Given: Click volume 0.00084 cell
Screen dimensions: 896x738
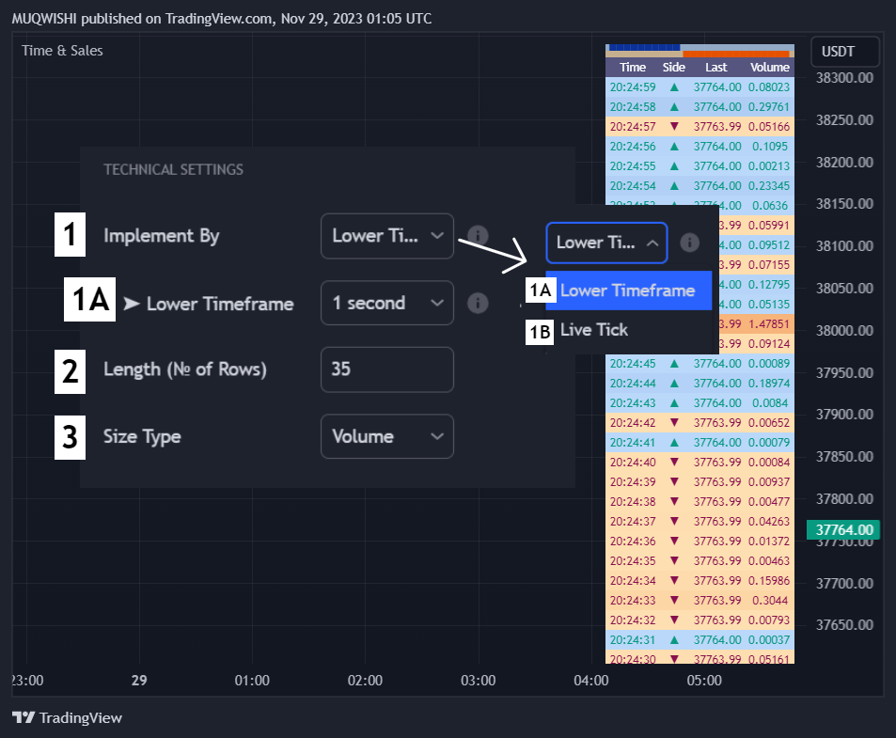Looking at the screenshot, I should click(x=769, y=463).
